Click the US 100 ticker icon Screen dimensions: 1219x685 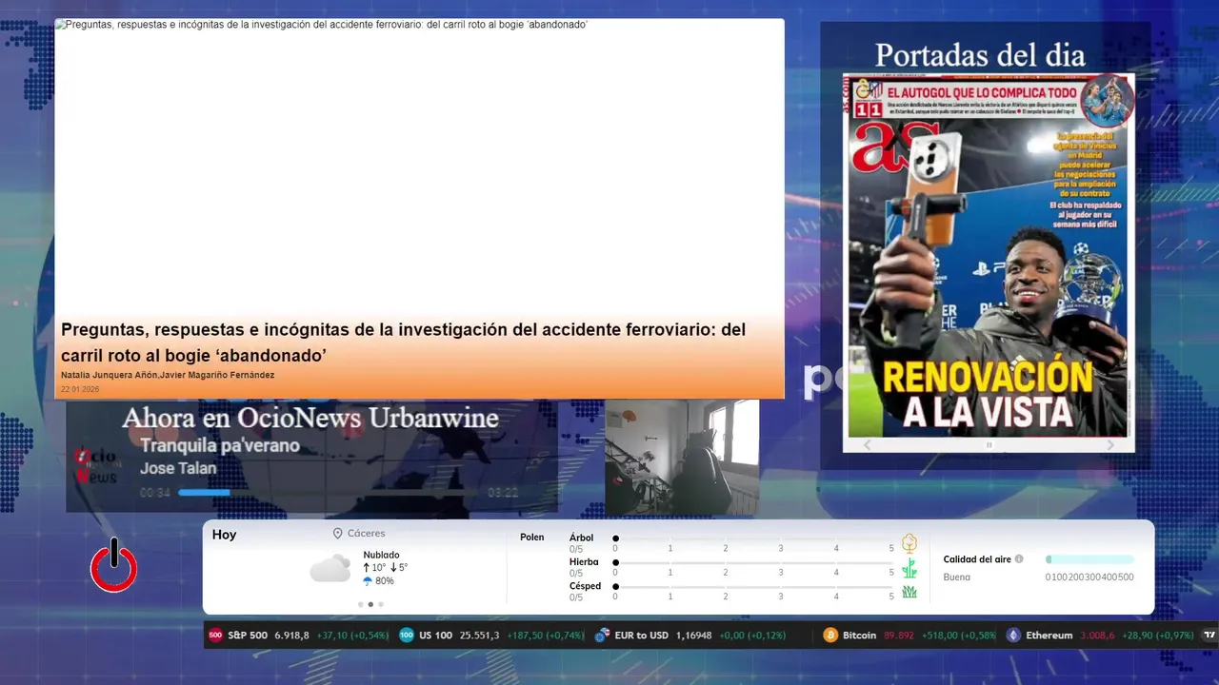tap(407, 635)
